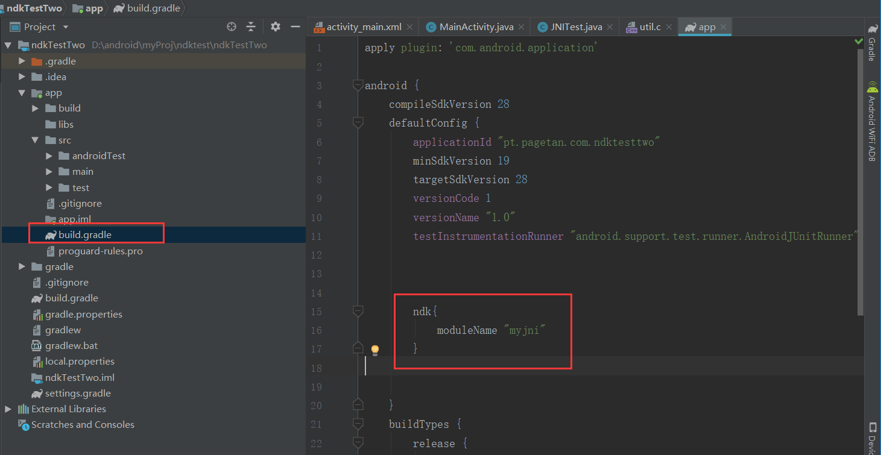The image size is (881, 455).
Task: Fold the defaultConfig block at line 5
Action: [358, 123]
